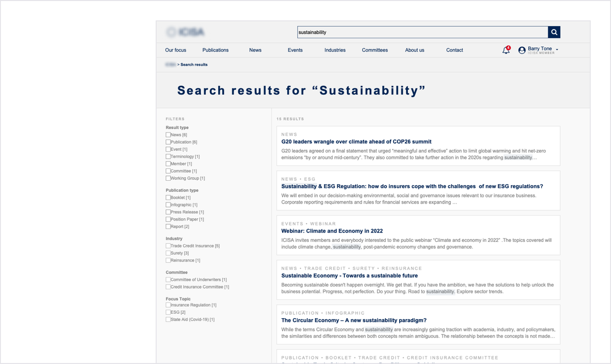Check the Committee of Underwriters filter
This screenshot has height=364, width=611.
pos(168,279)
